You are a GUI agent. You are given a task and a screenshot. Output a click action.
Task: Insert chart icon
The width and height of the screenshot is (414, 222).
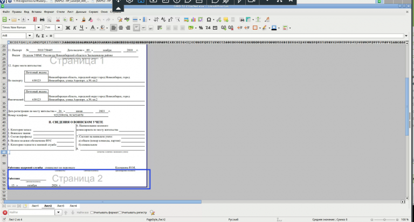(194, 19)
